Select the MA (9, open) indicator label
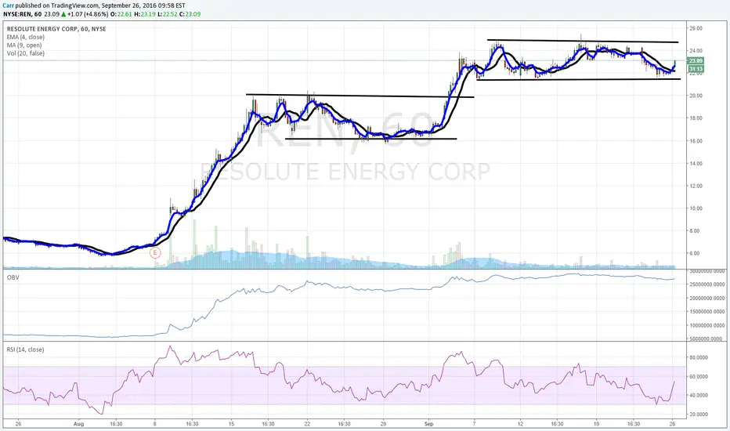The height and width of the screenshot is (431, 730). [x=24, y=45]
